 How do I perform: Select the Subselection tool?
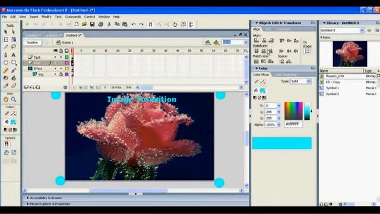tap(13, 32)
